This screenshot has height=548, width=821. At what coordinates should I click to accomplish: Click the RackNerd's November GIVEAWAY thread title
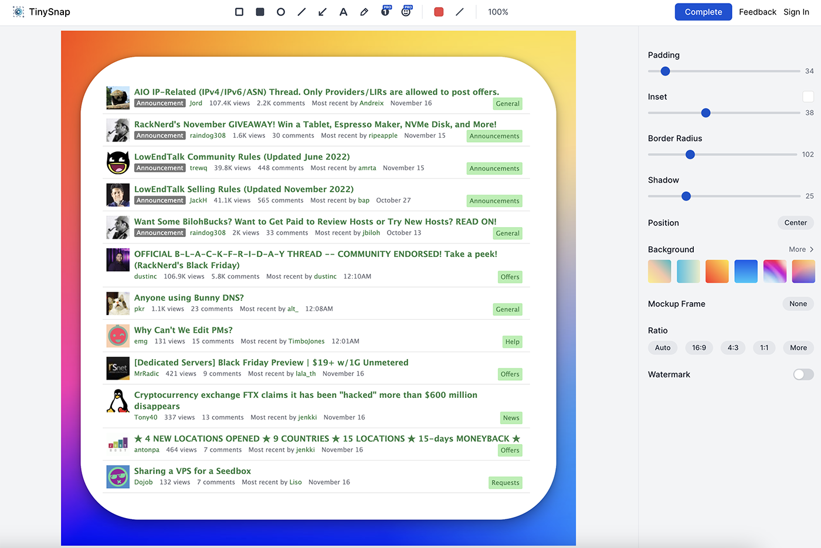[x=315, y=124]
